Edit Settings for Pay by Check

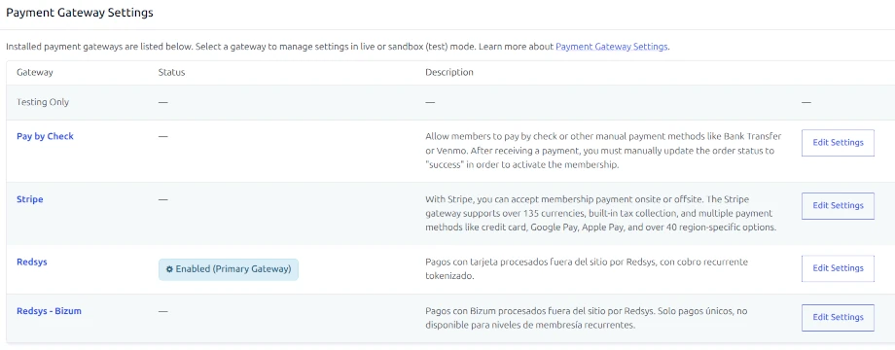click(x=838, y=143)
